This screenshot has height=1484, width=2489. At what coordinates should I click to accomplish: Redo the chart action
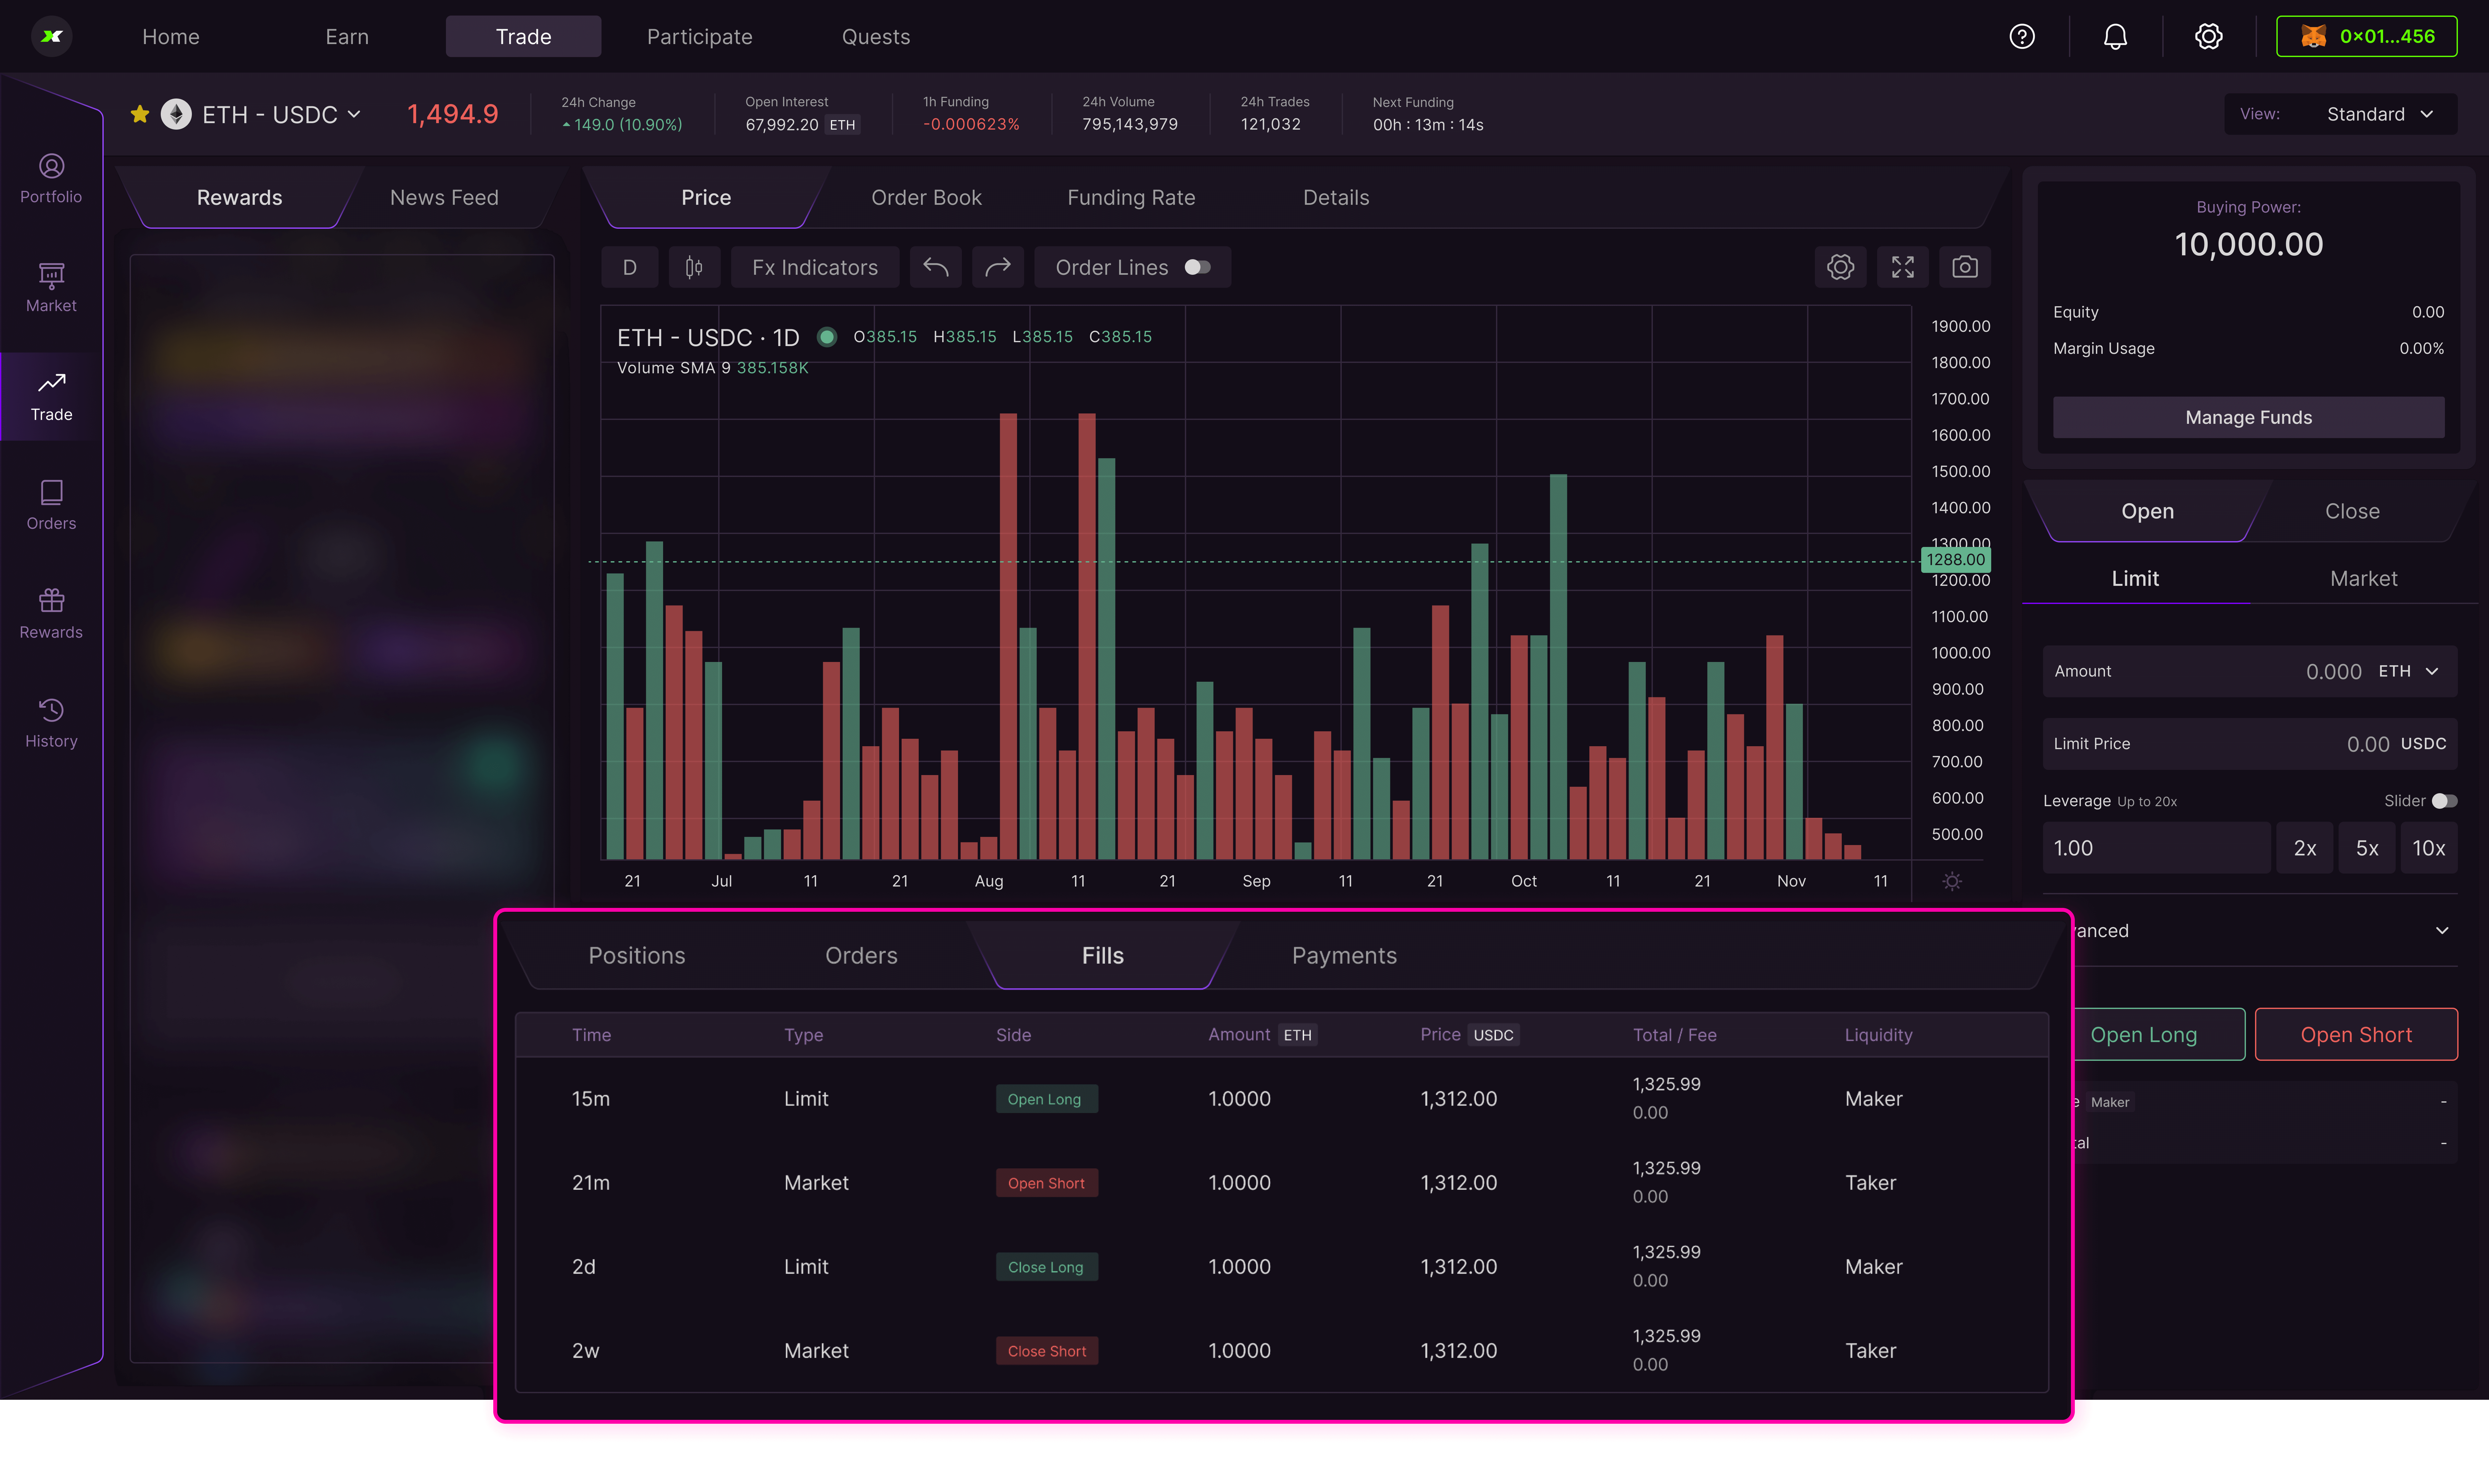point(998,267)
